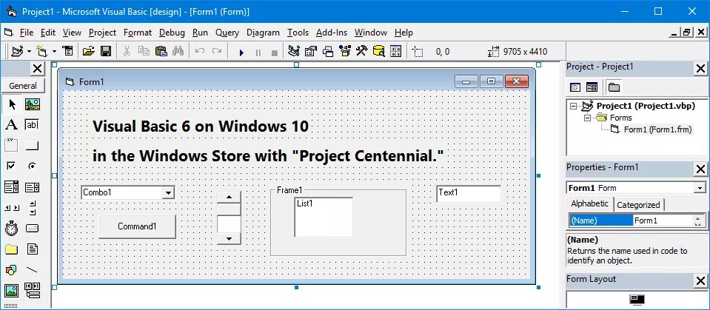The height and width of the screenshot is (310, 710).
Task: Collapse the Project1 (Project1.vbp) tree node
Action: click(574, 107)
